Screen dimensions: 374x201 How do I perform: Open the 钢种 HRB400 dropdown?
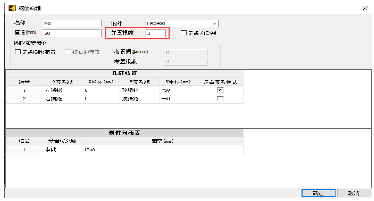coord(182,23)
